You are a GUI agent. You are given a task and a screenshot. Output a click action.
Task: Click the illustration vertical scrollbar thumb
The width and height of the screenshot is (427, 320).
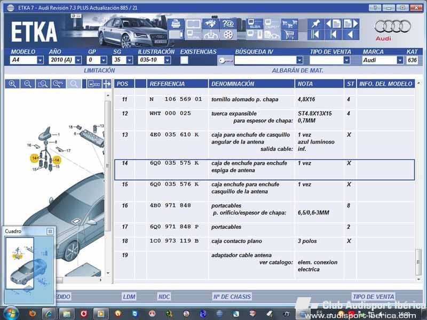click(108, 166)
